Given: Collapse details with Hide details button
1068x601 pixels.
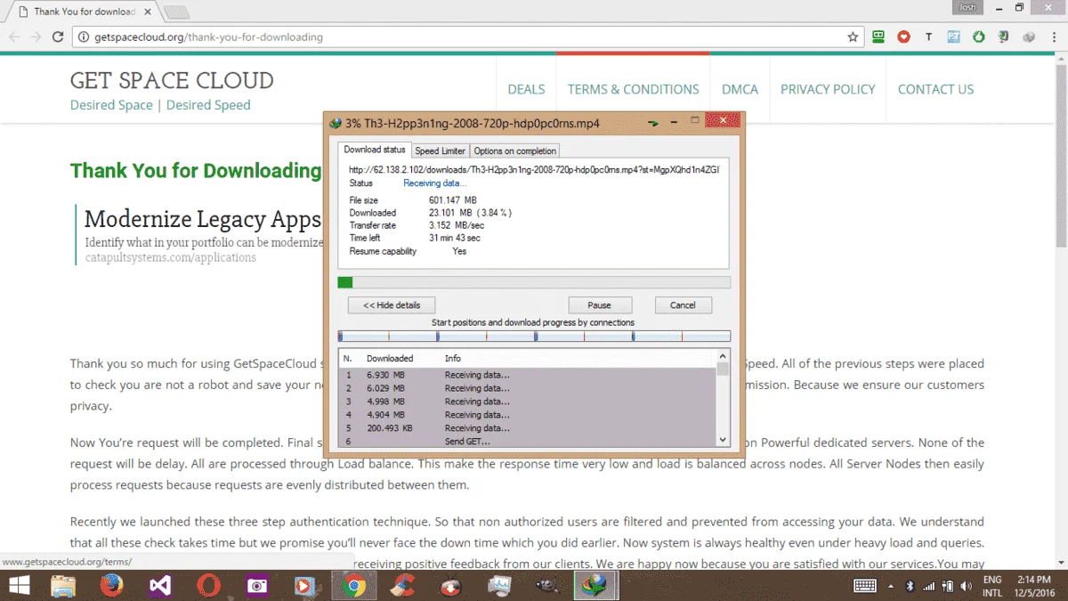Looking at the screenshot, I should pyautogui.click(x=392, y=305).
